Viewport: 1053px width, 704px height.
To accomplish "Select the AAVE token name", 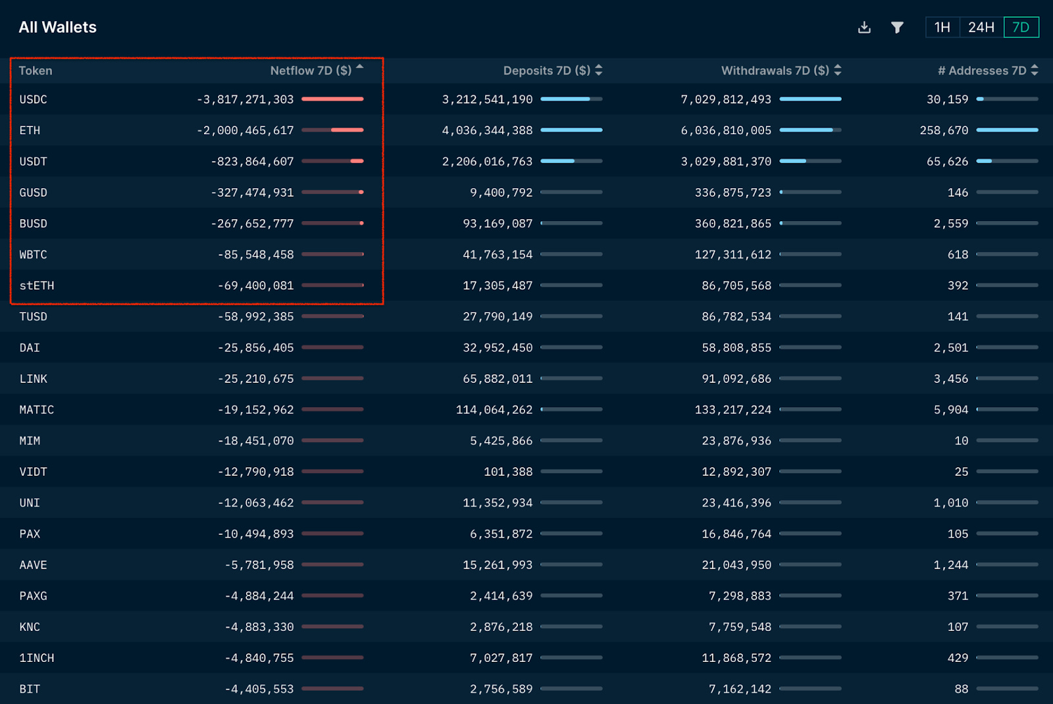I will coord(33,565).
